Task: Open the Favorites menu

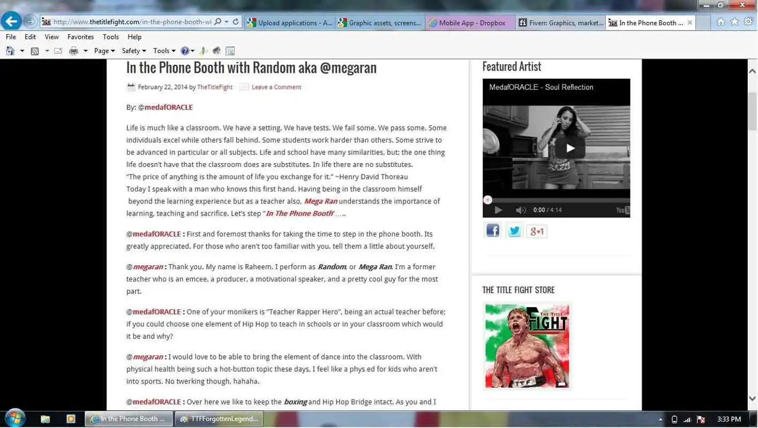Action: [81, 37]
